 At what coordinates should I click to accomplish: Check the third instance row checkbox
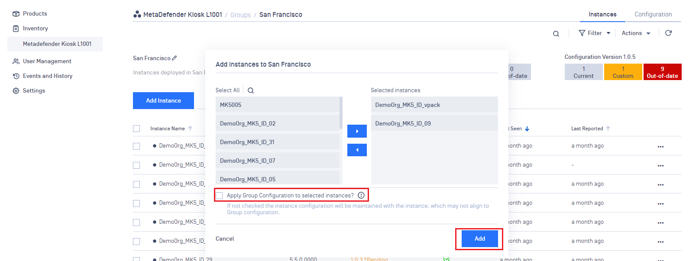pos(136,184)
